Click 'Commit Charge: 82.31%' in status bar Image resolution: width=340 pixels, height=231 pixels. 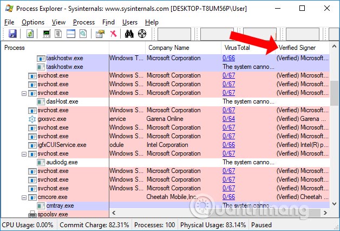click(94, 225)
